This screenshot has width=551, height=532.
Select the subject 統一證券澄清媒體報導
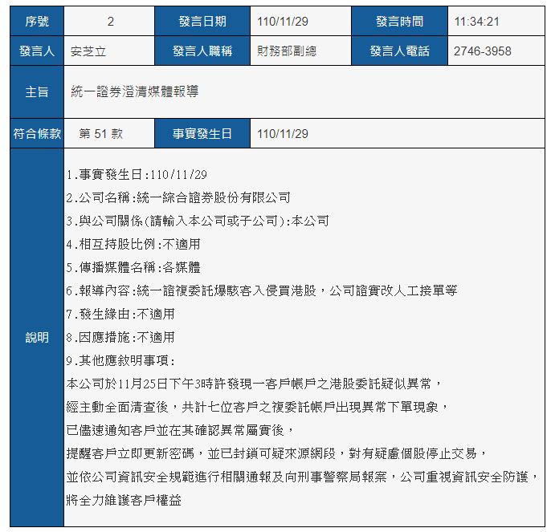[135, 91]
